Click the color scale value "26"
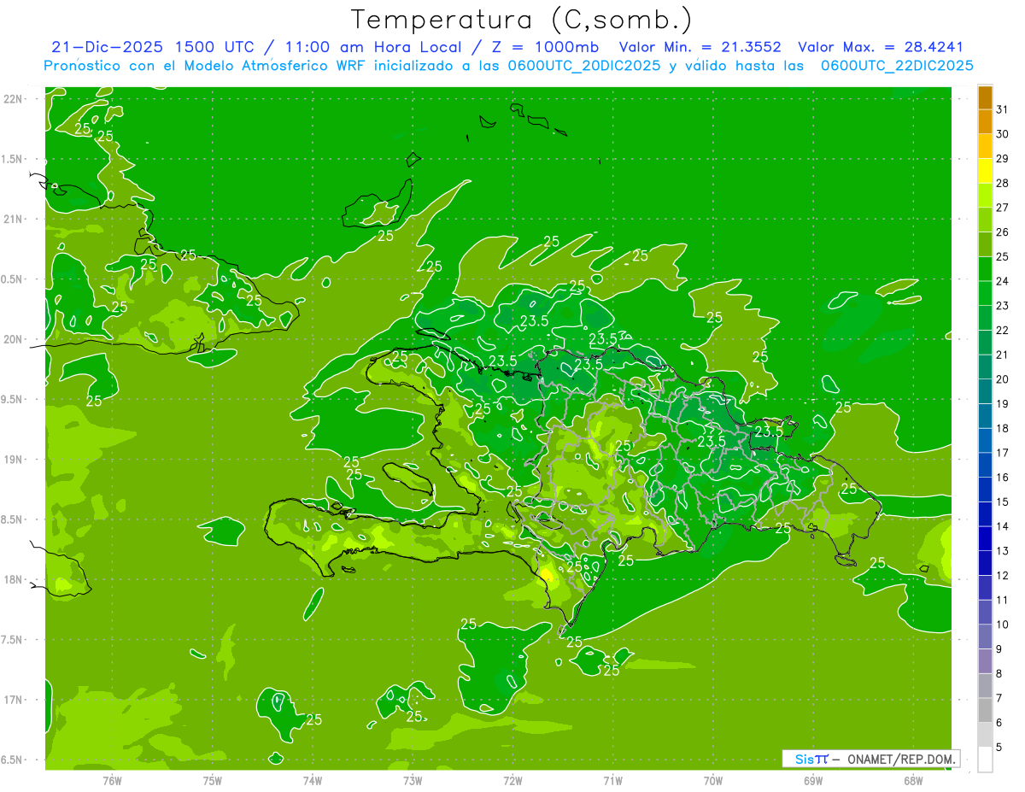 [x=1002, y=232]
